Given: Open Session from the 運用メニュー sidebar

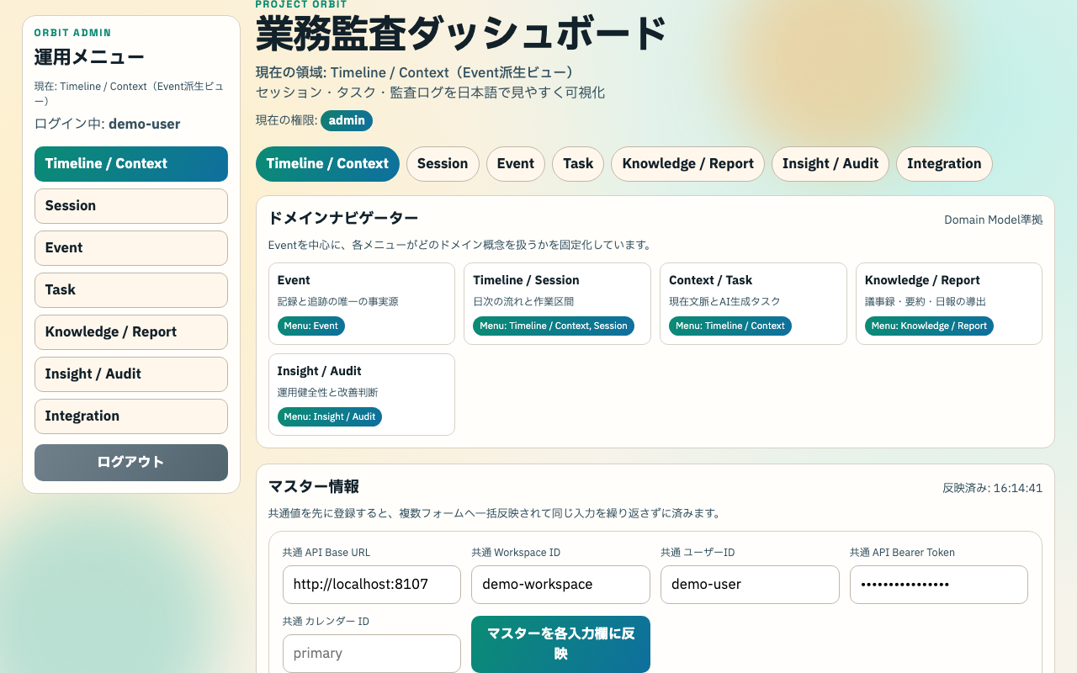Looking at the screenshot, I should click(131, 206).
